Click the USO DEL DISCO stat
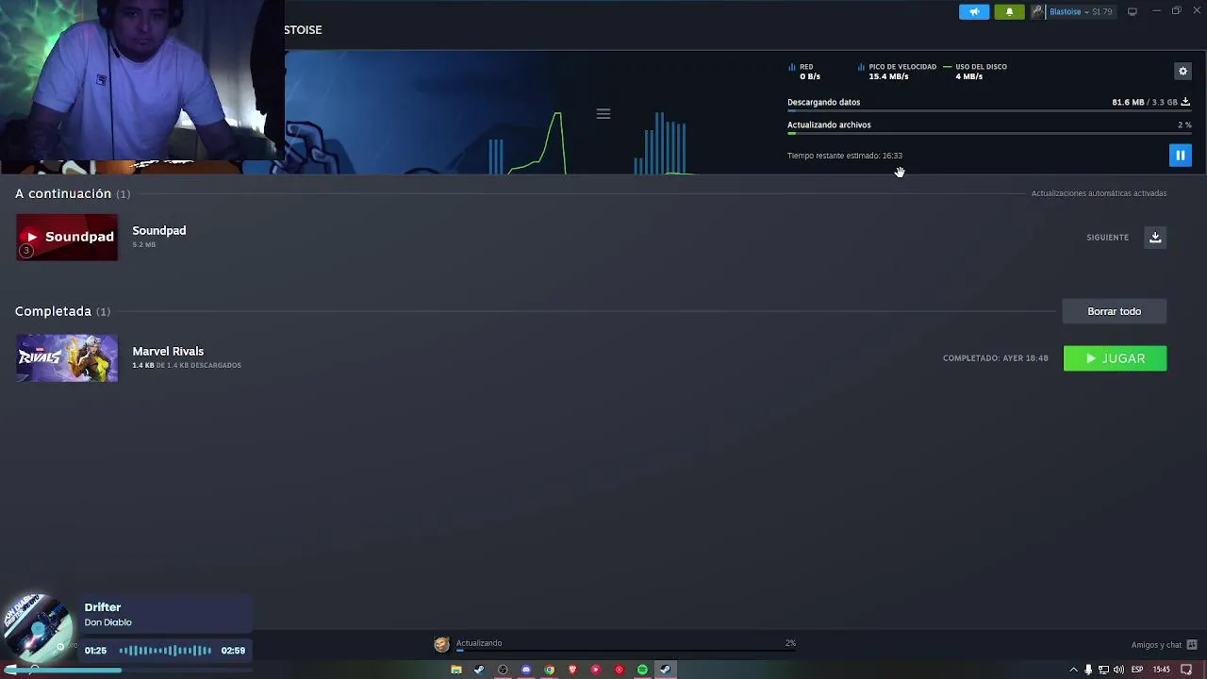The width and height of the screenshot is (1207, 679). [x=975, y=72]
